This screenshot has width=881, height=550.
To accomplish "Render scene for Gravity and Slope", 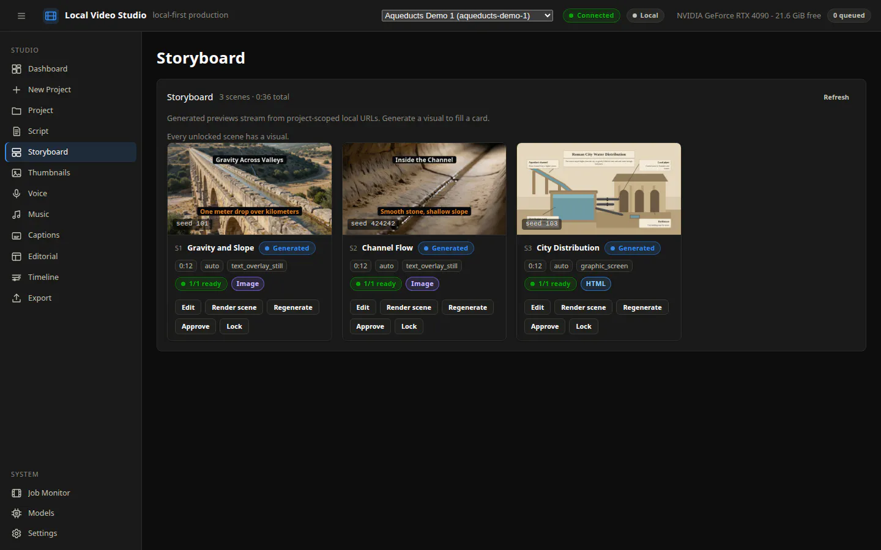I will pyautogui.click(x=234, y=307).
